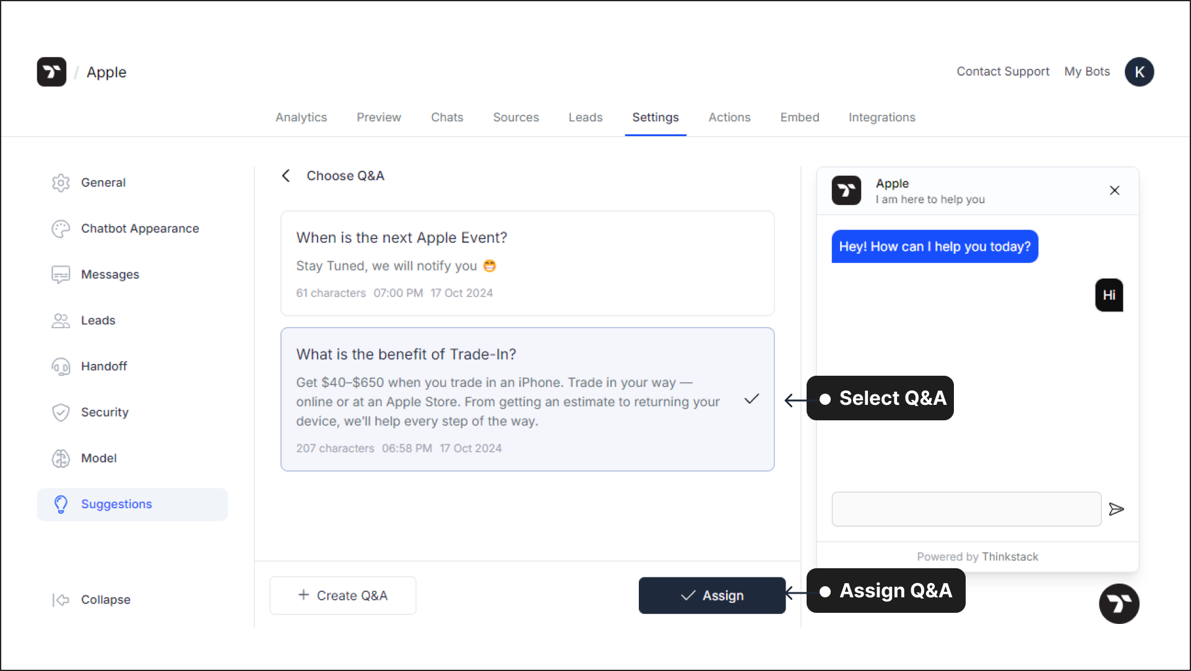Open the Preview tab
Viewport: 1191px width, 671px height.
pos(379,118)
